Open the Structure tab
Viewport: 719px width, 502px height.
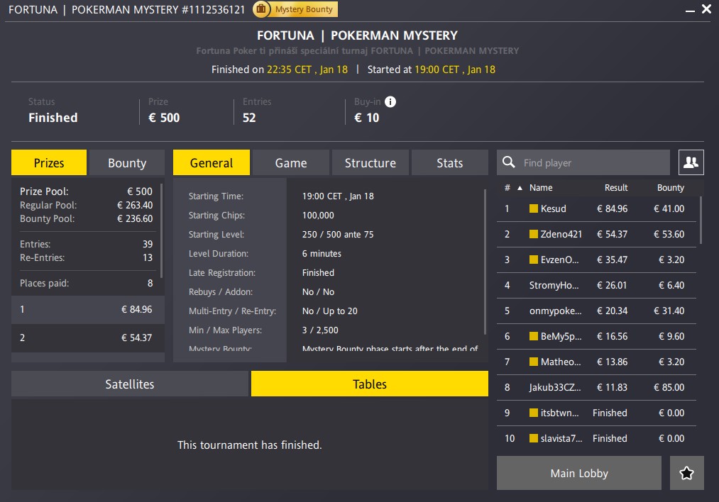click(x=371, y=162)
